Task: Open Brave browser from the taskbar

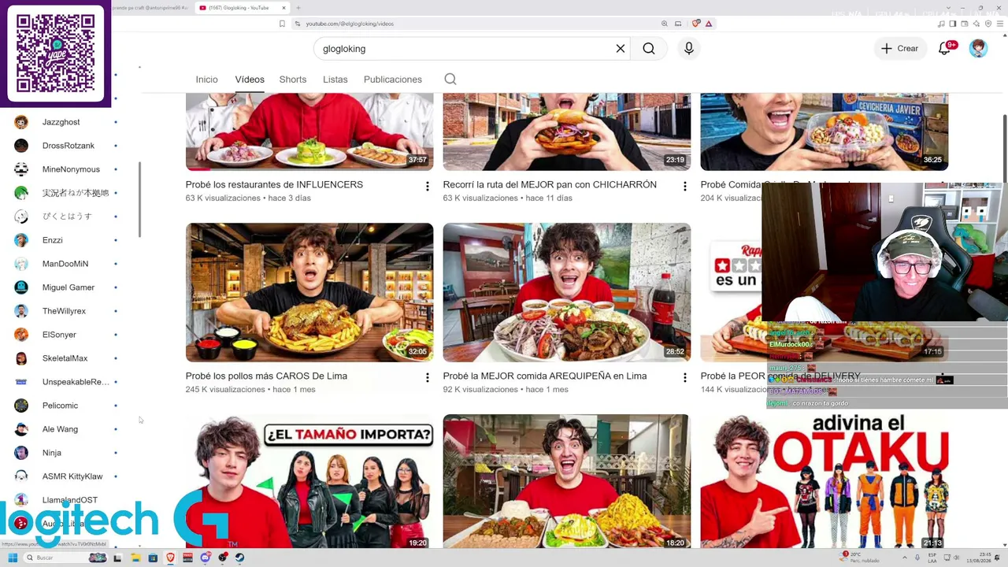Action: coord(170,558)
